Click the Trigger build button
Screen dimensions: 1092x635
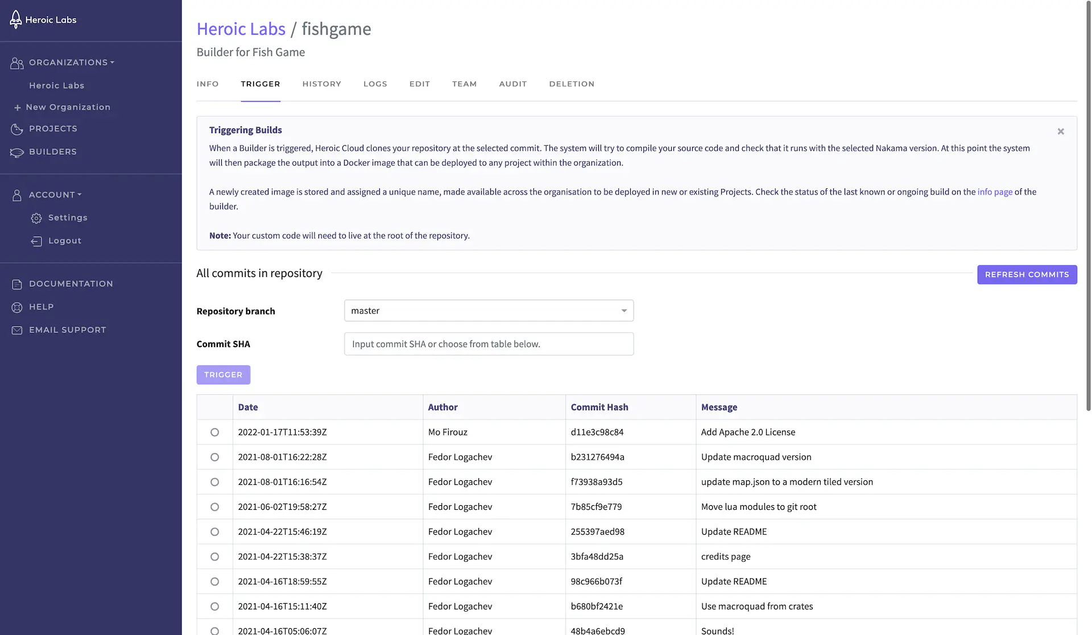(x=223, y=374)
